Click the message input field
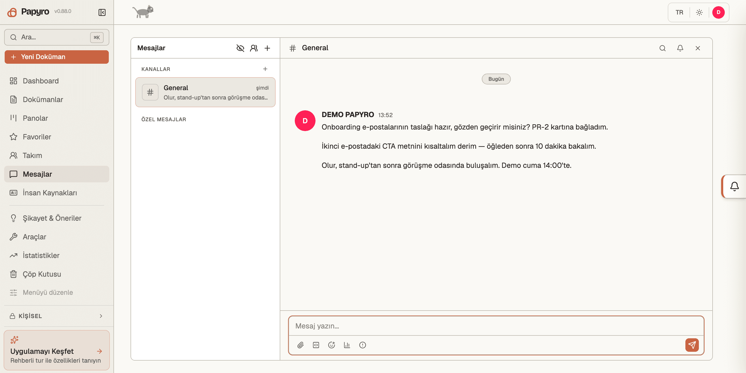The image size is (746, 373). pos(496,326)
